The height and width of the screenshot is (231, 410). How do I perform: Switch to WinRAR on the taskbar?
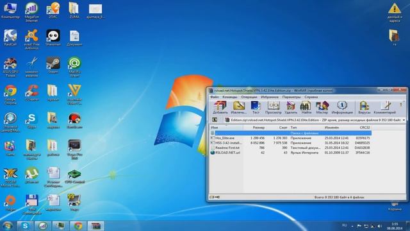(95, 226)
